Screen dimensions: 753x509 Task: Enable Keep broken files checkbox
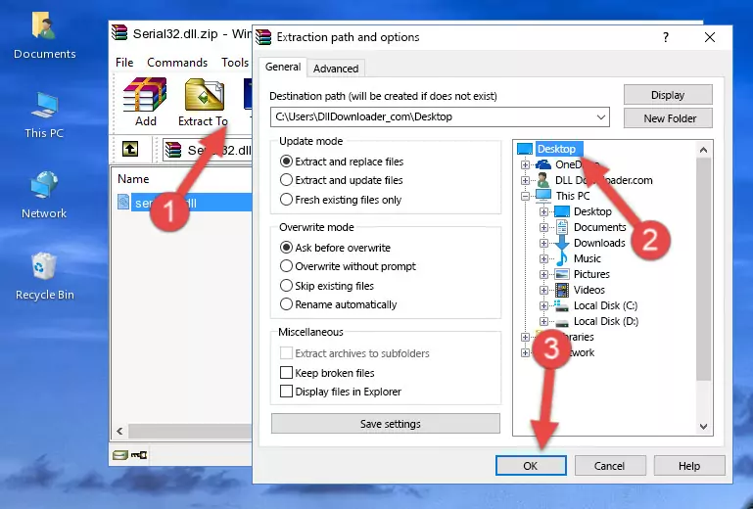point(286,373)
